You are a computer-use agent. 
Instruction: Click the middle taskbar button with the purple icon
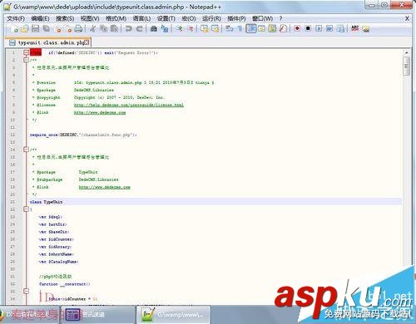tap(98, 314)
